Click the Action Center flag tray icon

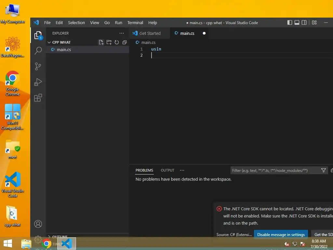(302, 244)
